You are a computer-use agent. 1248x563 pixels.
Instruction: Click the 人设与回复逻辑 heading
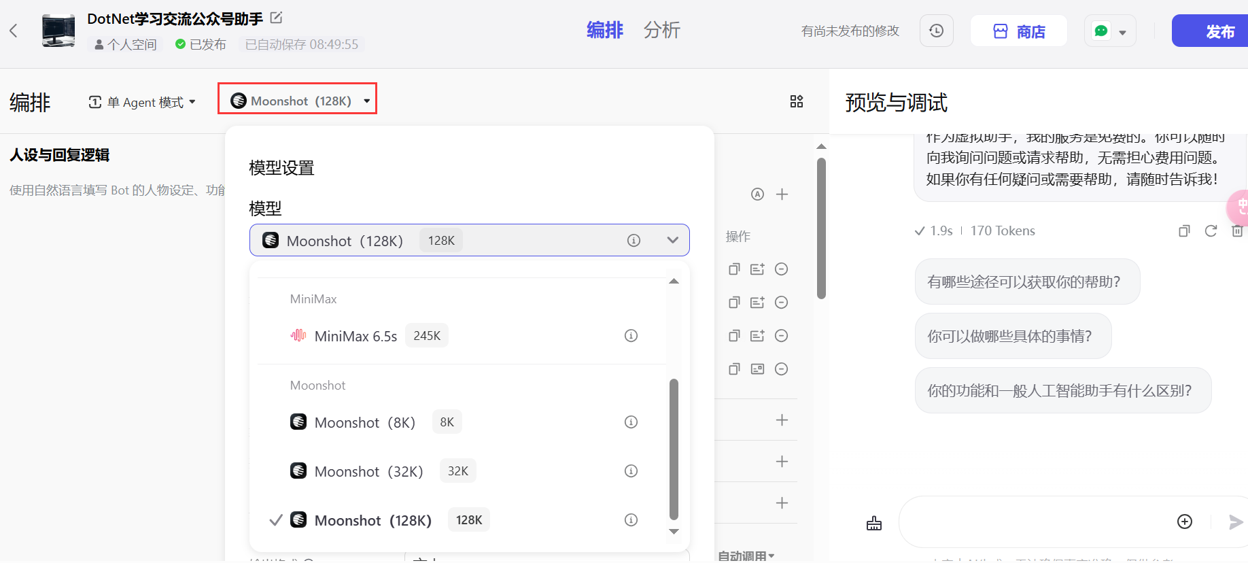pos(60,155)
